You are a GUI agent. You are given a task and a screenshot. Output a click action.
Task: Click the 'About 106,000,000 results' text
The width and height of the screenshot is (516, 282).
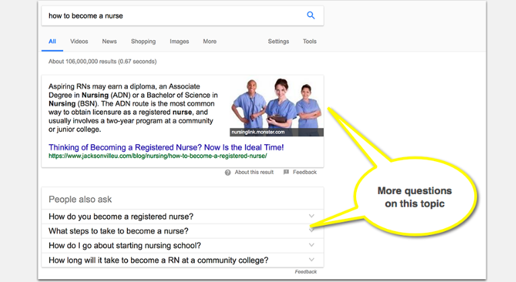pyautogui.click(x=102, y=62)
